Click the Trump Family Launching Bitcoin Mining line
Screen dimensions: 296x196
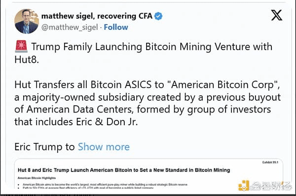[x=152, y=47]
